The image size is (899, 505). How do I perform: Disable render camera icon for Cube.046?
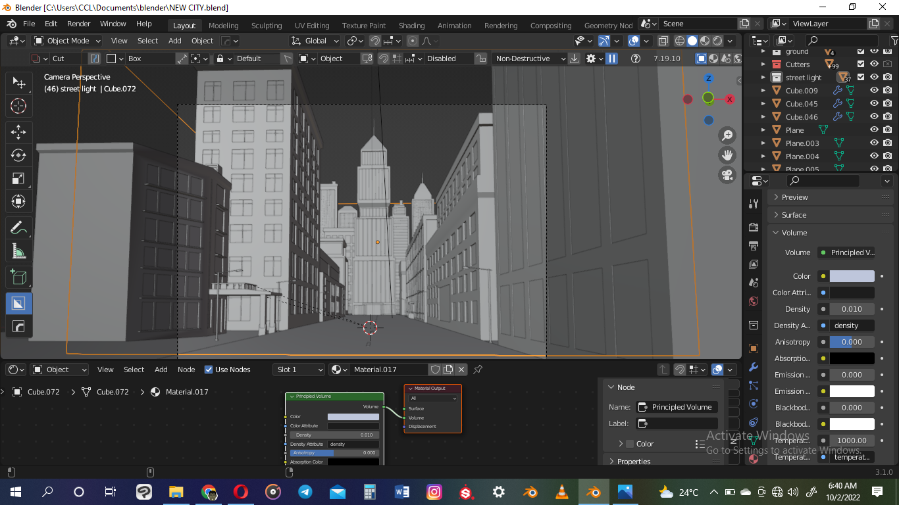(887, 117)
